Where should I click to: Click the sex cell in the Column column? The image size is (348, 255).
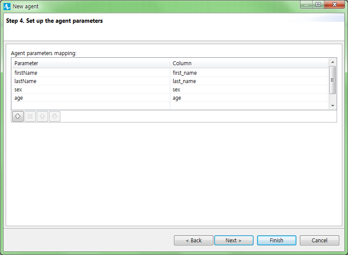pos(249,90)
